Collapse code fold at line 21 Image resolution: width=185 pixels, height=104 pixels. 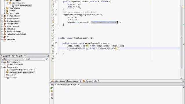click(56, 43)
